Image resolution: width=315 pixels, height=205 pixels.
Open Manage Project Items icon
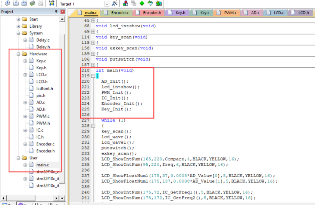pyautogui.click(x=125, y=4)
